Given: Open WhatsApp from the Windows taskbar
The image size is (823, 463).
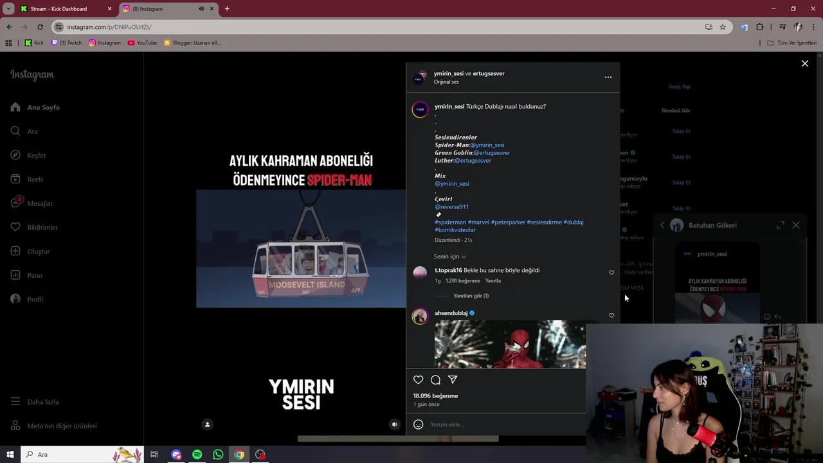Looking at the screenshot, I should 218,455.
